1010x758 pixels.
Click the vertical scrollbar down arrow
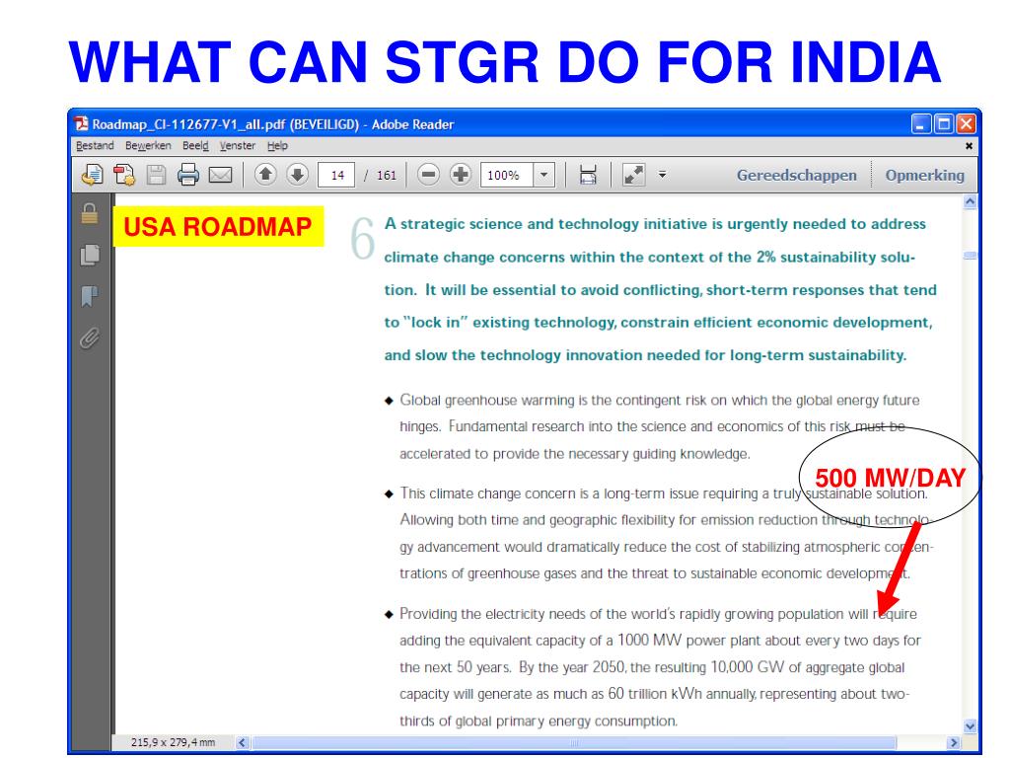[x=971, y=726]
